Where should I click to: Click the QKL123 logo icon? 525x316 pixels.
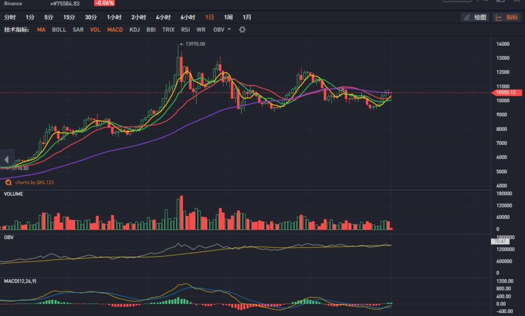click(8, 182)
